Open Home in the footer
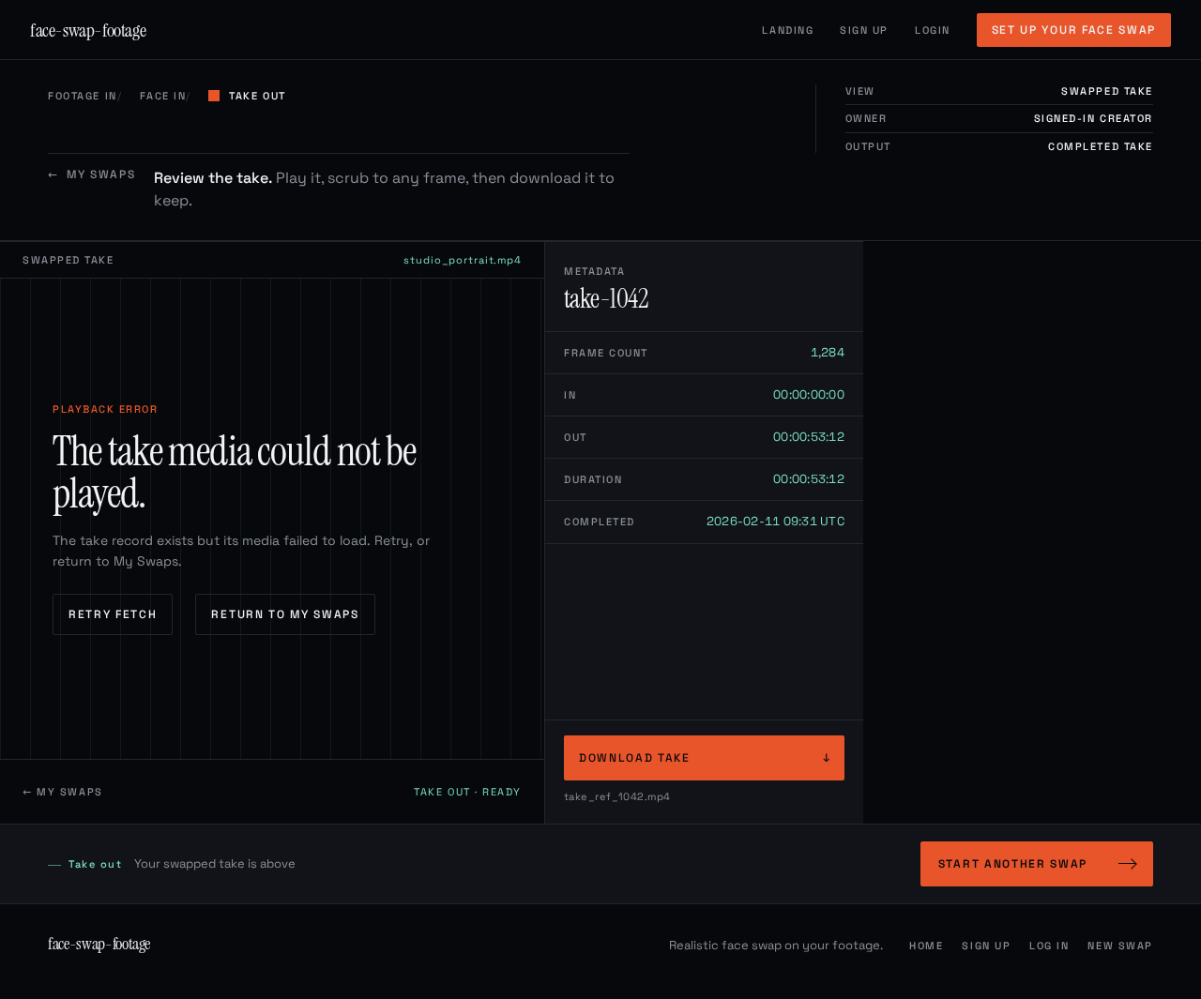 [926, 946]
